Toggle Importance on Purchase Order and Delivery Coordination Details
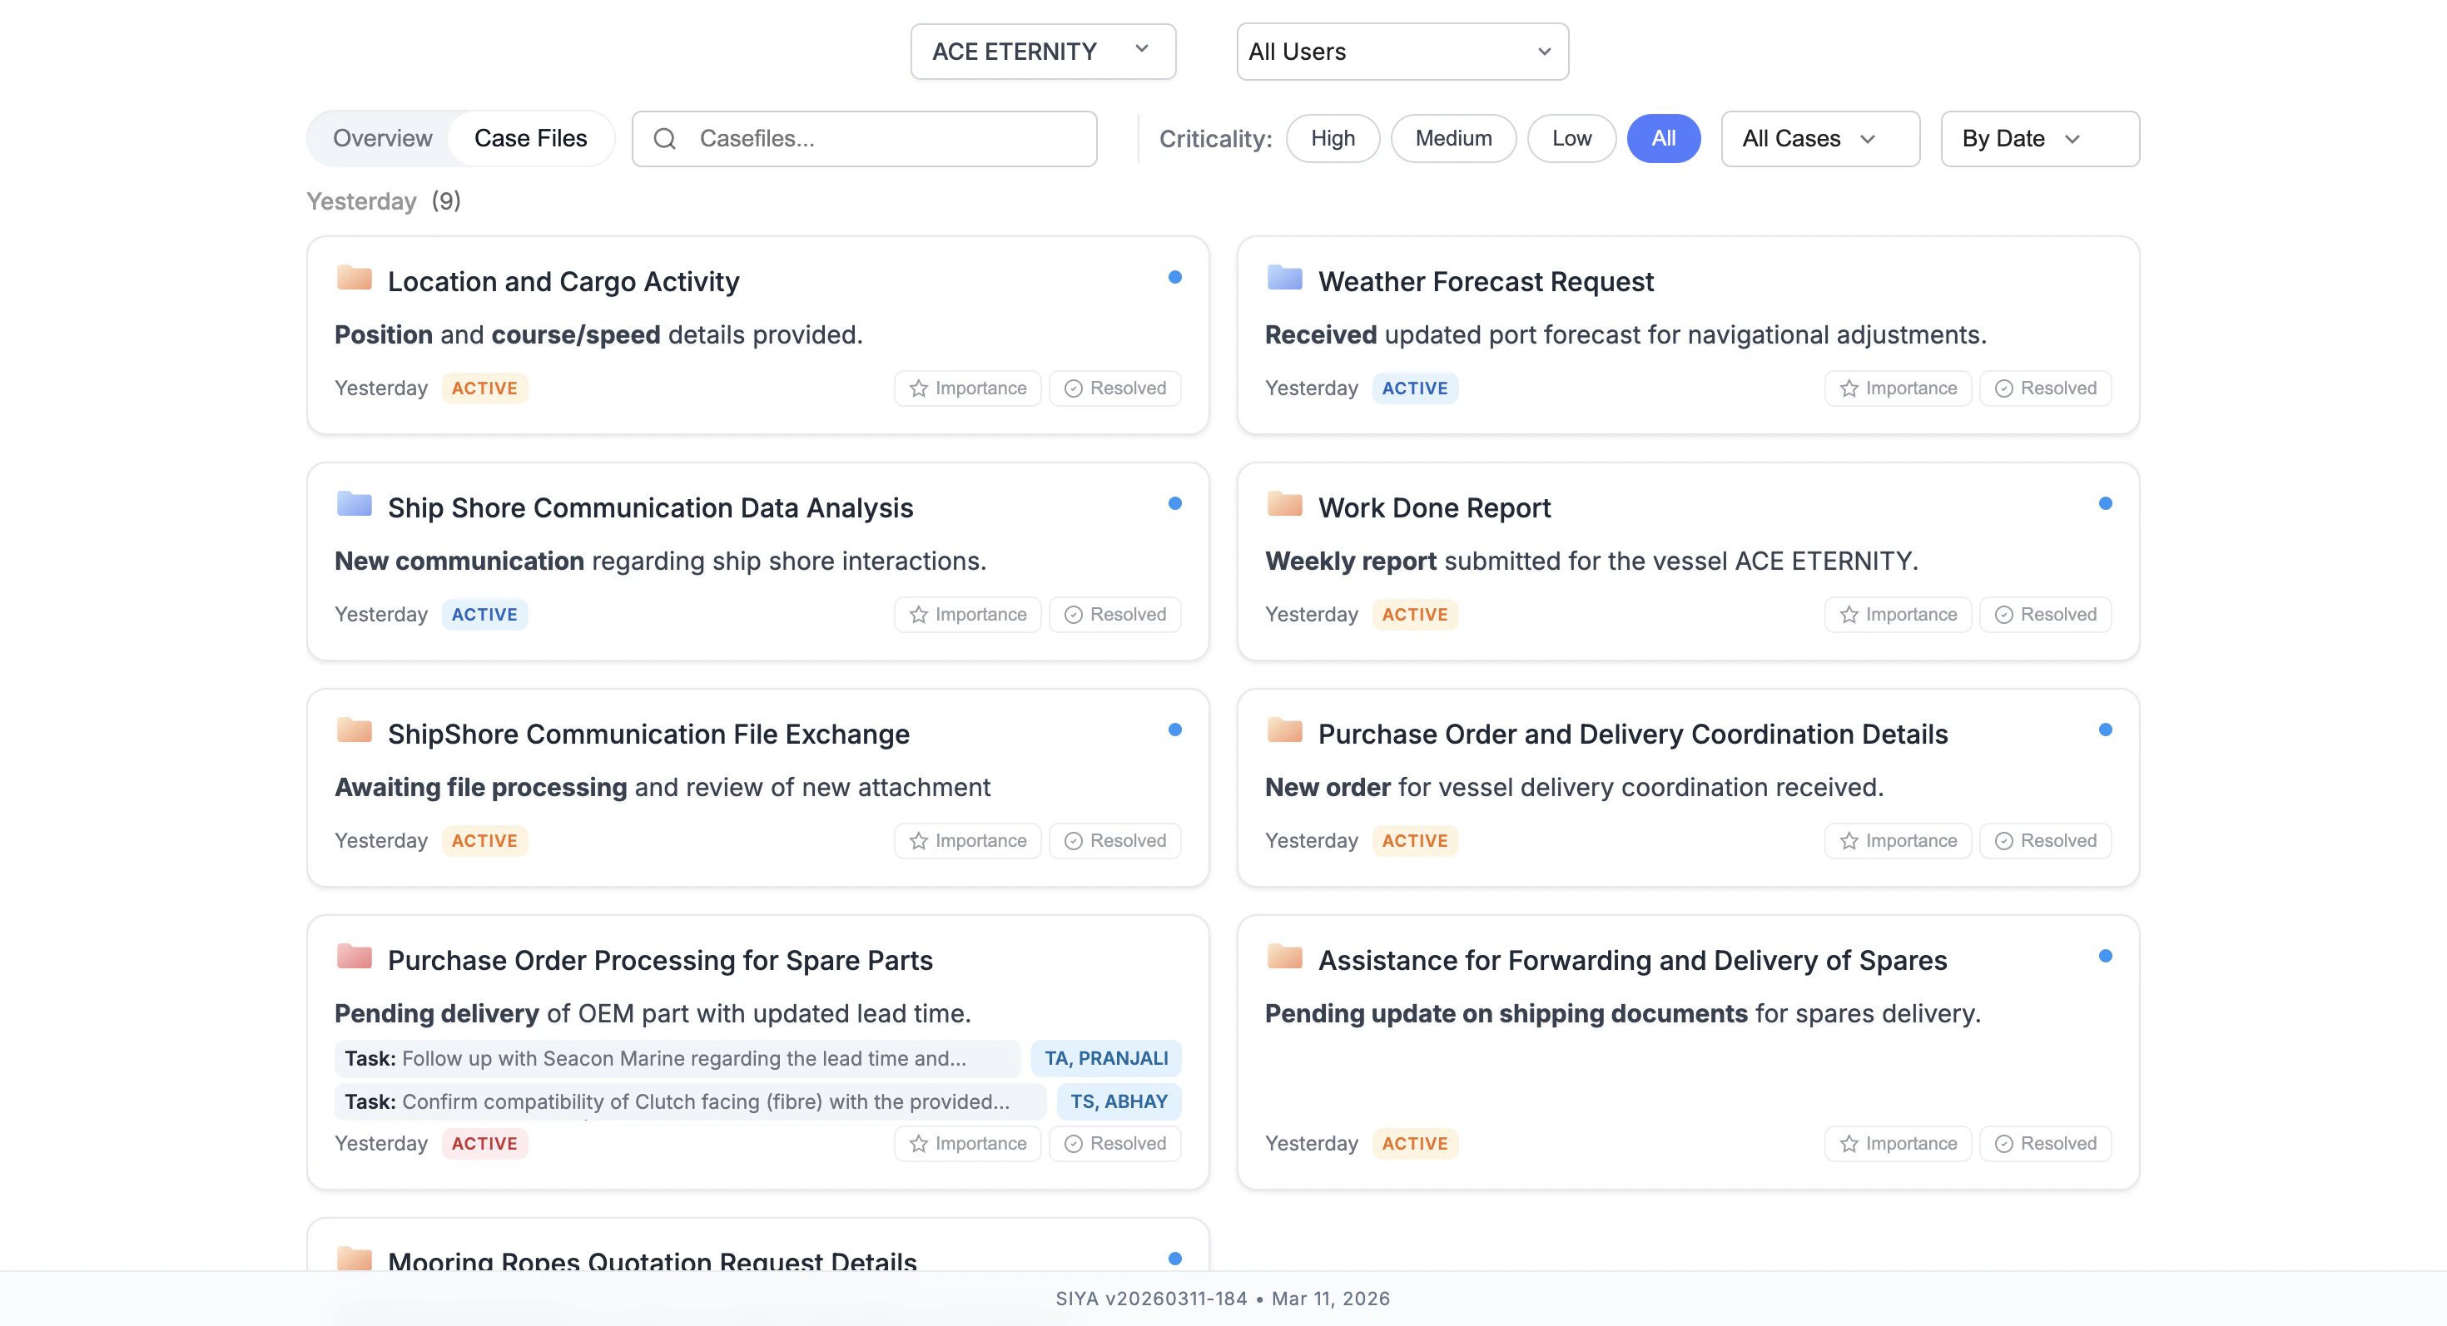This screenshot has width=2447, height=1326. [1897, 840]
